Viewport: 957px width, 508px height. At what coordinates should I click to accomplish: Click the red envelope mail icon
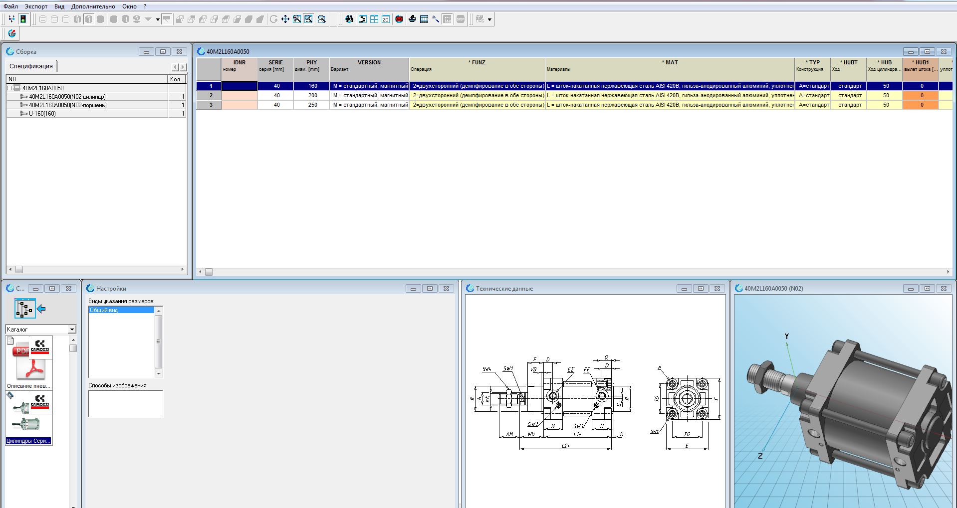click(x=399, y=19)
